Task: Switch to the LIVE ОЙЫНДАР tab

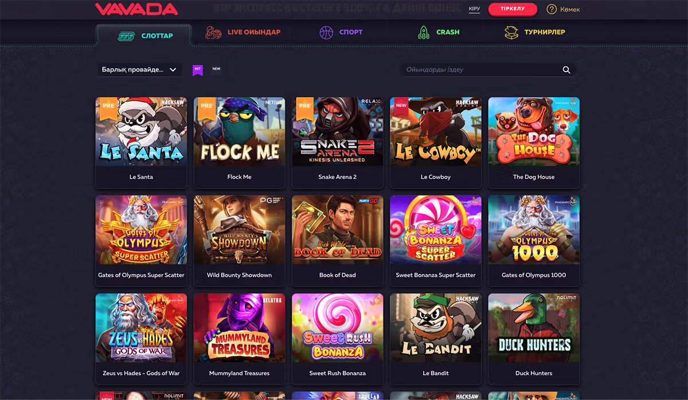Action: click(x=243, y=33)
